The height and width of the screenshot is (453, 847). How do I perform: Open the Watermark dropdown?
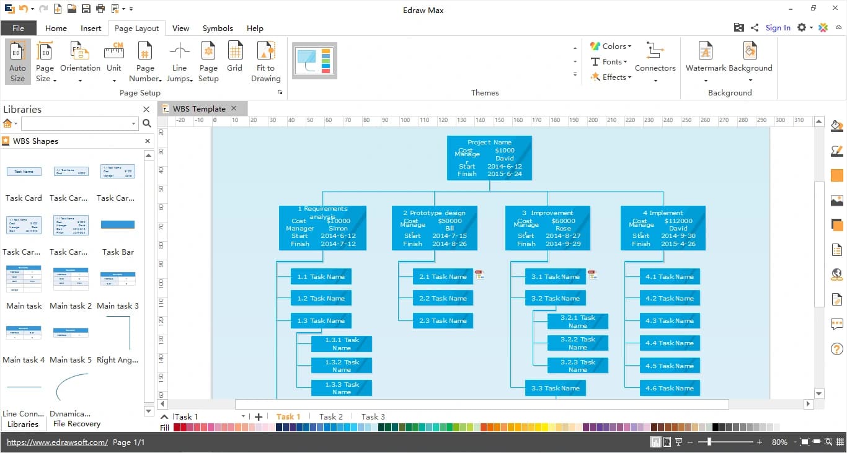(706, 62)
